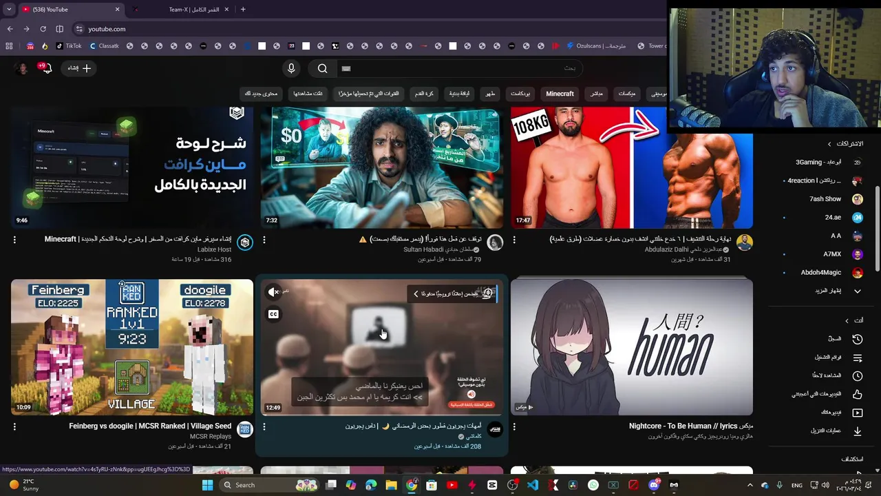Reload the page in Chrome
The height and width of the screenshot is (496, 881).
43,29
